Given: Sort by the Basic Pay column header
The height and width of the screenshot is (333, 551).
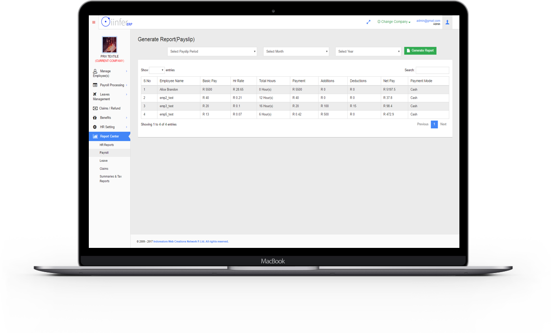Looking at the screenshot, I should [x=215, y=81].
